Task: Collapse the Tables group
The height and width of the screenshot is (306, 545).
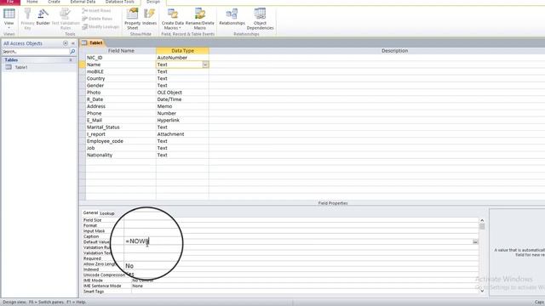Action: click(71, 60)
